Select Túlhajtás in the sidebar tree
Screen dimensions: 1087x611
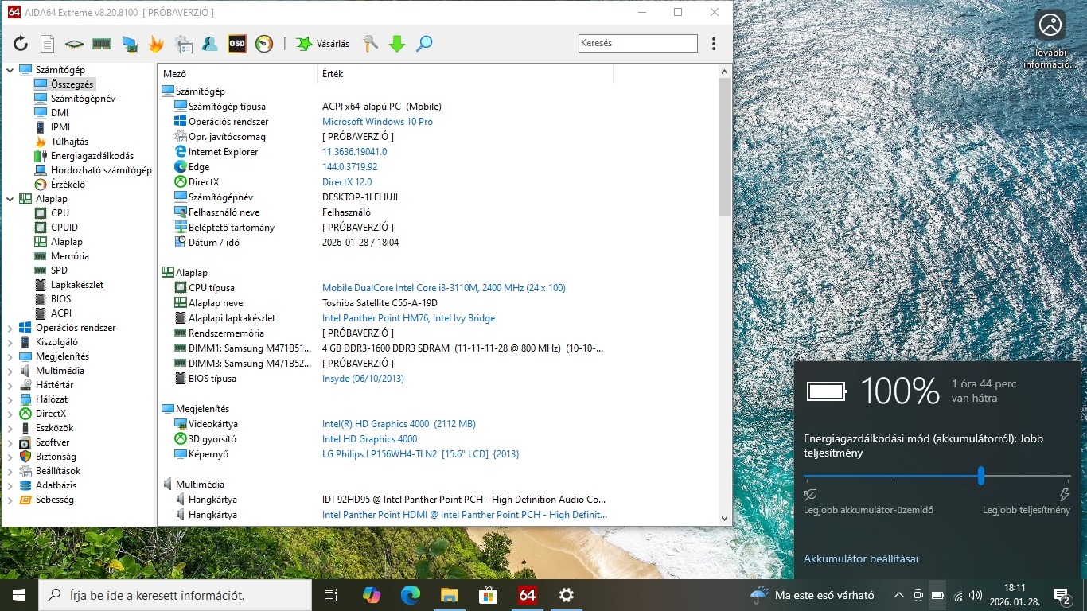click(69, 142)
